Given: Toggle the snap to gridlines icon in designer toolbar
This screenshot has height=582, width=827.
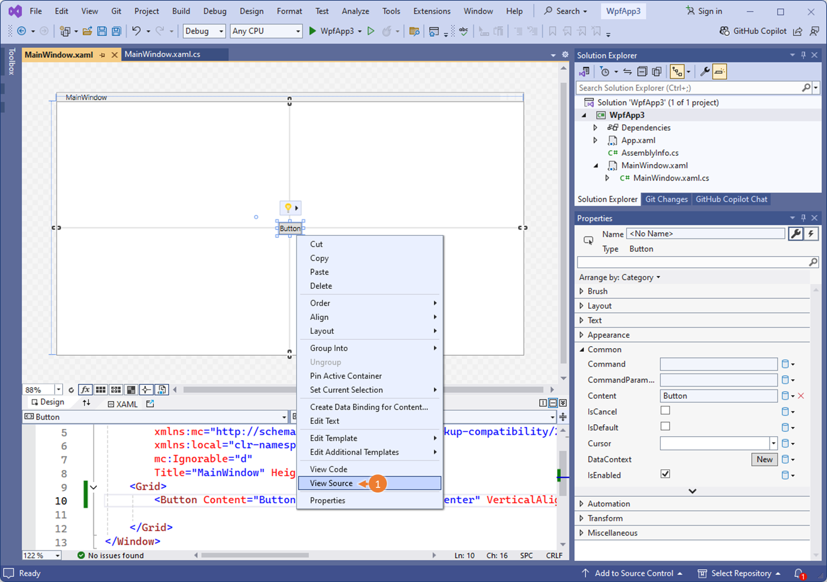Looking at the screenshot, I should [x=116, y=390].
